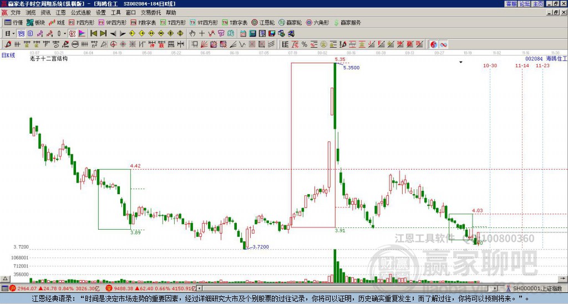Click the 客服 customer service button
The image size is (568, 304).
pyautogui.click(x=511, y=4)
